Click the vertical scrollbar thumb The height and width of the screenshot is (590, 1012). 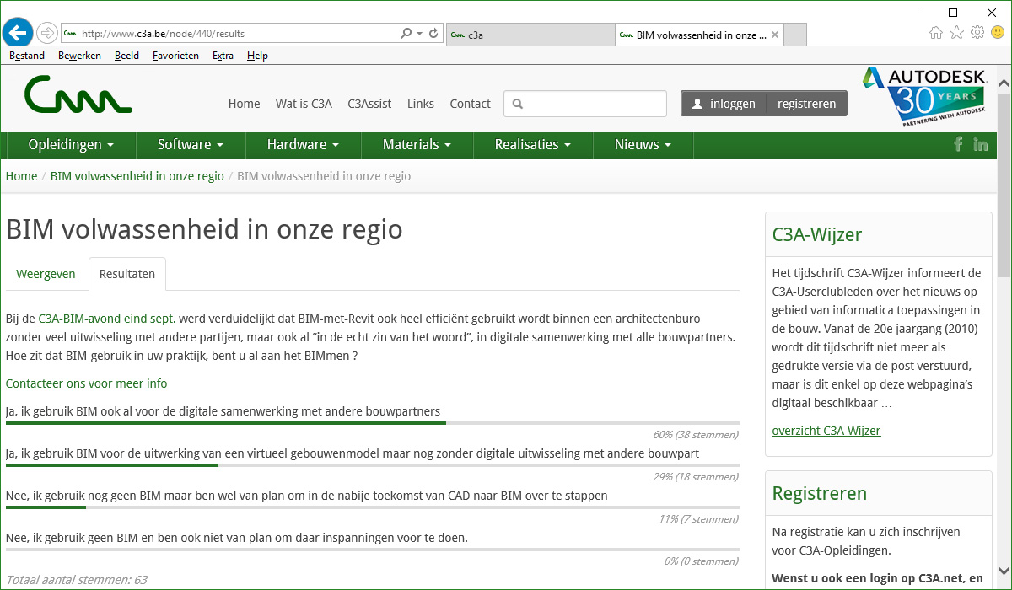[x=1004, y=184]
